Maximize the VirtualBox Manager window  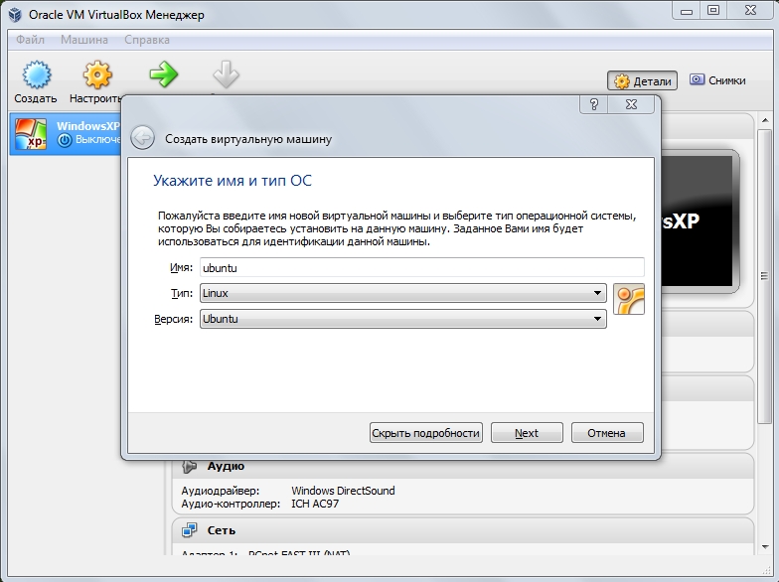tap(713, 10)
